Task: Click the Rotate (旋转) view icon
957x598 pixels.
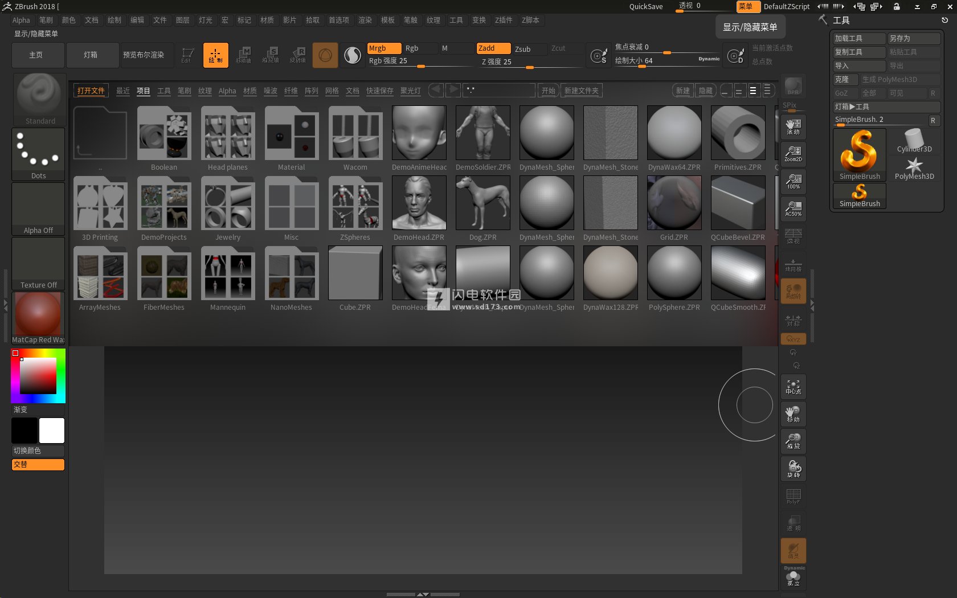Action: (793, 469)
